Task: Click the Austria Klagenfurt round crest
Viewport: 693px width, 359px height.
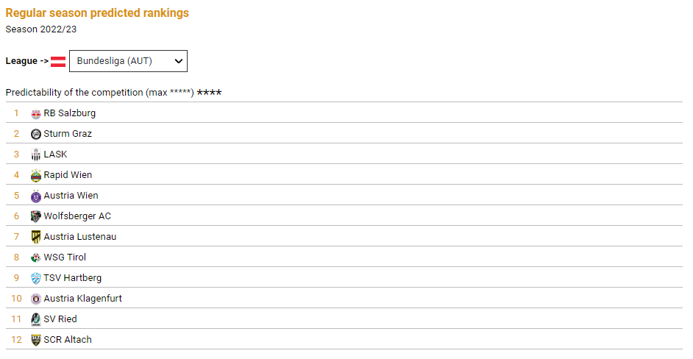Action: pos(36,299)
